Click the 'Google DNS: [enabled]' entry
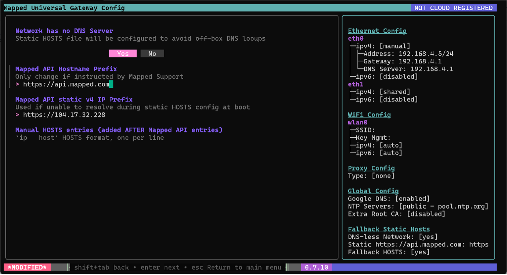Screen dimensions: 507x275 point(389,199)
